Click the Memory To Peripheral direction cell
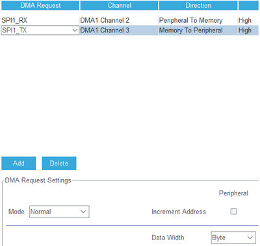Image resolution: width=260 pixels, height=246 pixels. click(198, 31)
